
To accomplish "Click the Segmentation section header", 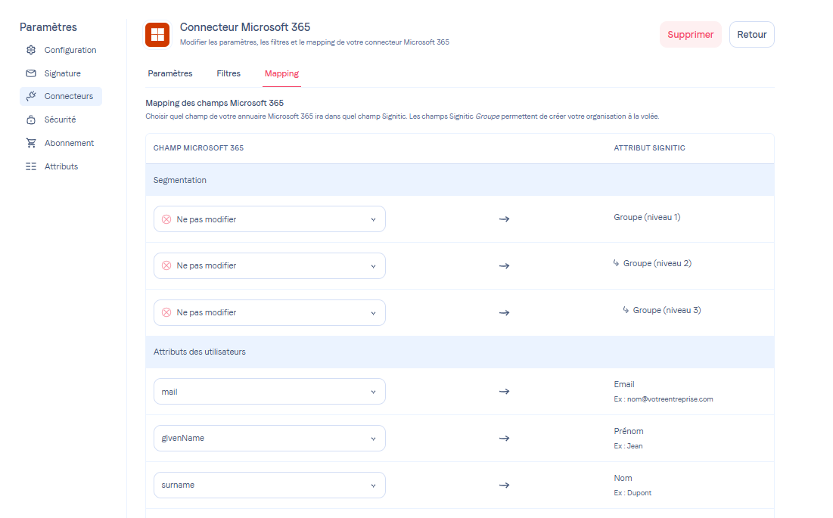I will (459, 180).
